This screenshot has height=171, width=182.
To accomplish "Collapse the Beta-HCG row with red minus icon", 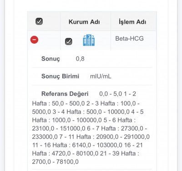I will click(x=34, y=40).
